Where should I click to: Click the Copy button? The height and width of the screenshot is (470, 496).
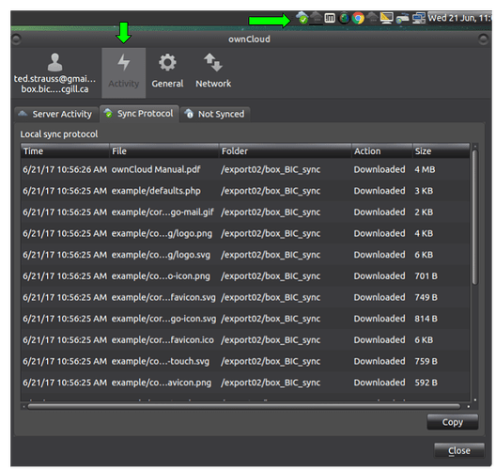453,422
